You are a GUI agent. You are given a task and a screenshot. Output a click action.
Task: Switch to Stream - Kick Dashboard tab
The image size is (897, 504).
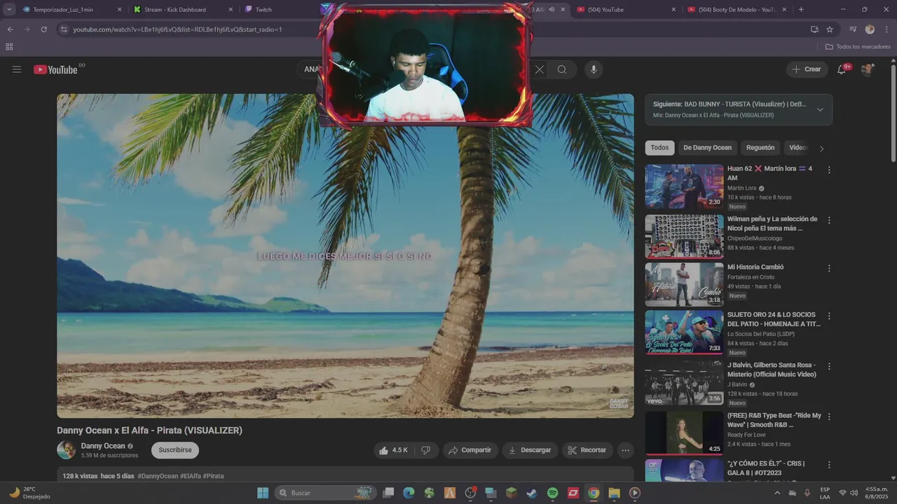(x=183, y=10)
